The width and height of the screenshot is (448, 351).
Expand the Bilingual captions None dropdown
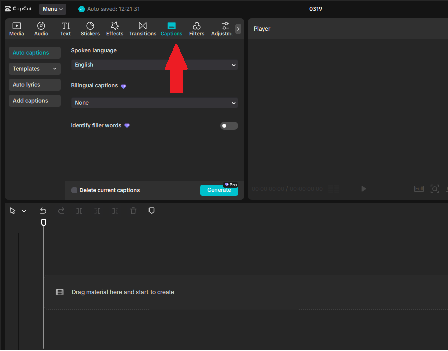click(x=154, y=103)
